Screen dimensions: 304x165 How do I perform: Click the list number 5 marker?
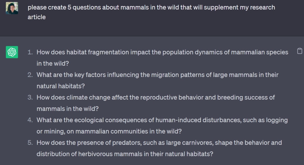(x=30, y=142)
